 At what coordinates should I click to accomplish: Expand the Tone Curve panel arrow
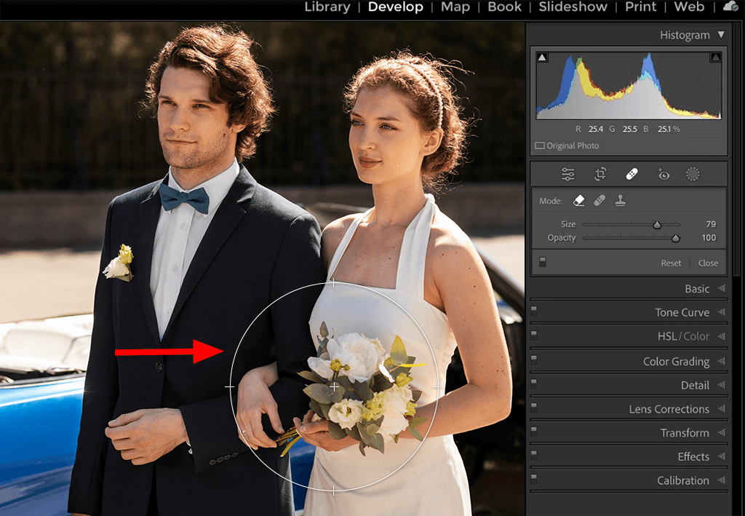[722, 312]
